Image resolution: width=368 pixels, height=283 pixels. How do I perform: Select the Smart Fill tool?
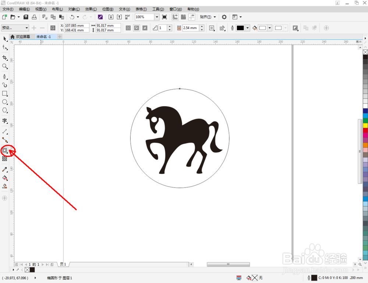[x=5, y=186]
